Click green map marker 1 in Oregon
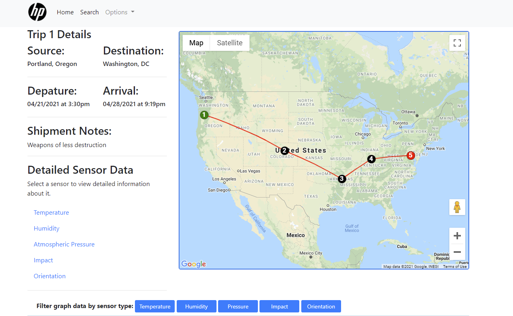Screen dimensions: 513x316 point(204,115)
